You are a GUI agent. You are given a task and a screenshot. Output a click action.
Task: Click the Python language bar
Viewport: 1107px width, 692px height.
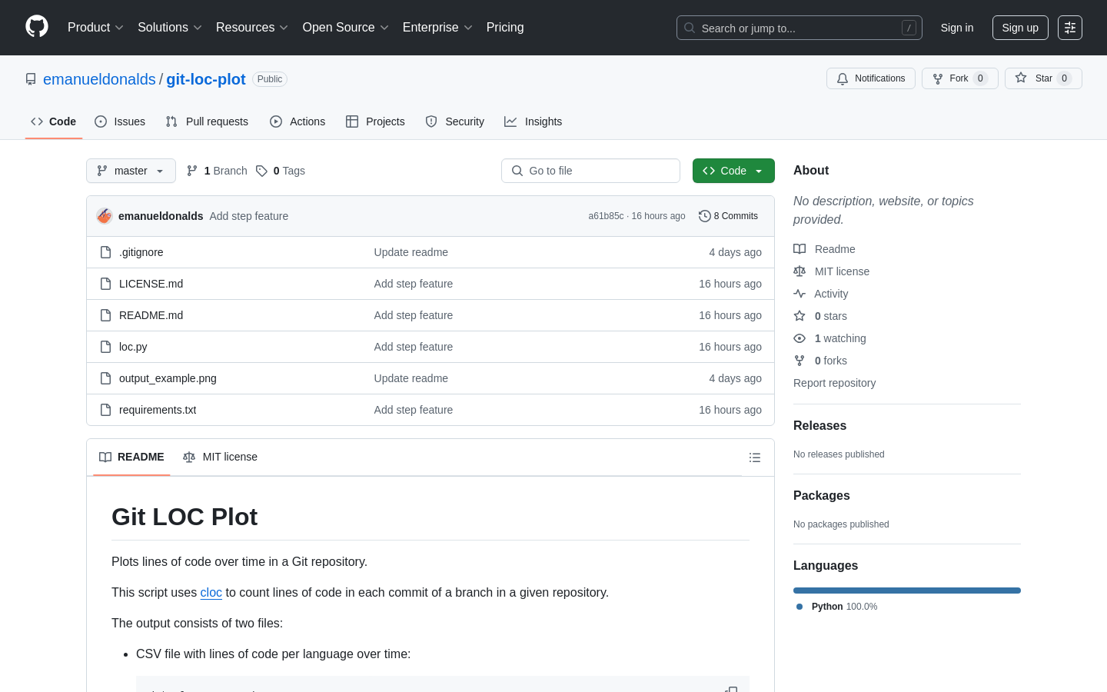click(907, 591)
